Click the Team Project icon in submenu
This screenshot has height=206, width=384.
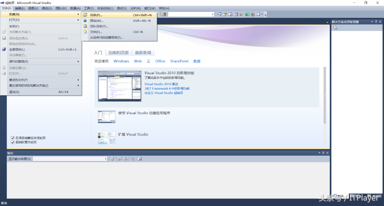85,26
